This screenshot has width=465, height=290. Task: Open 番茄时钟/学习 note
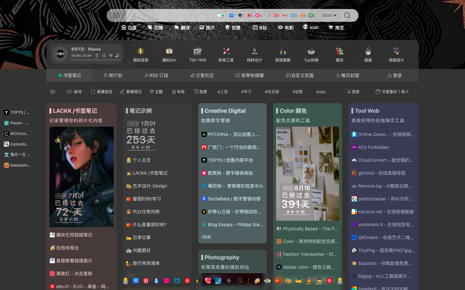(x=144, y=199)
